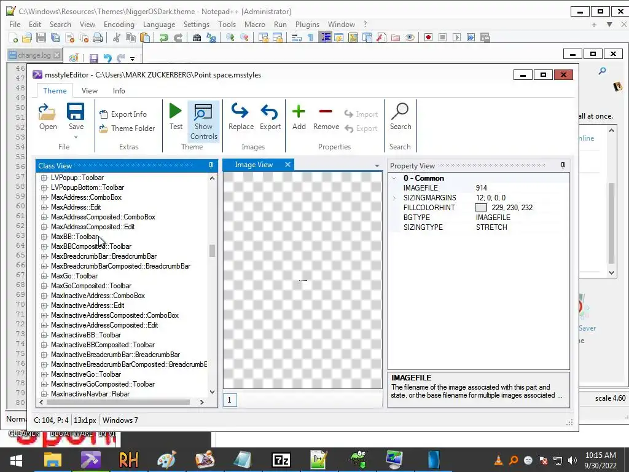Screen dimensions: 629x472
Task: Select MaxInactiveGo::Toolbar in Class View
Action: click(86, 374)
